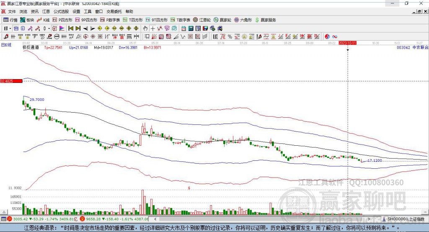Click the 深 Shenzhen index status icon

tap(83, 219)
